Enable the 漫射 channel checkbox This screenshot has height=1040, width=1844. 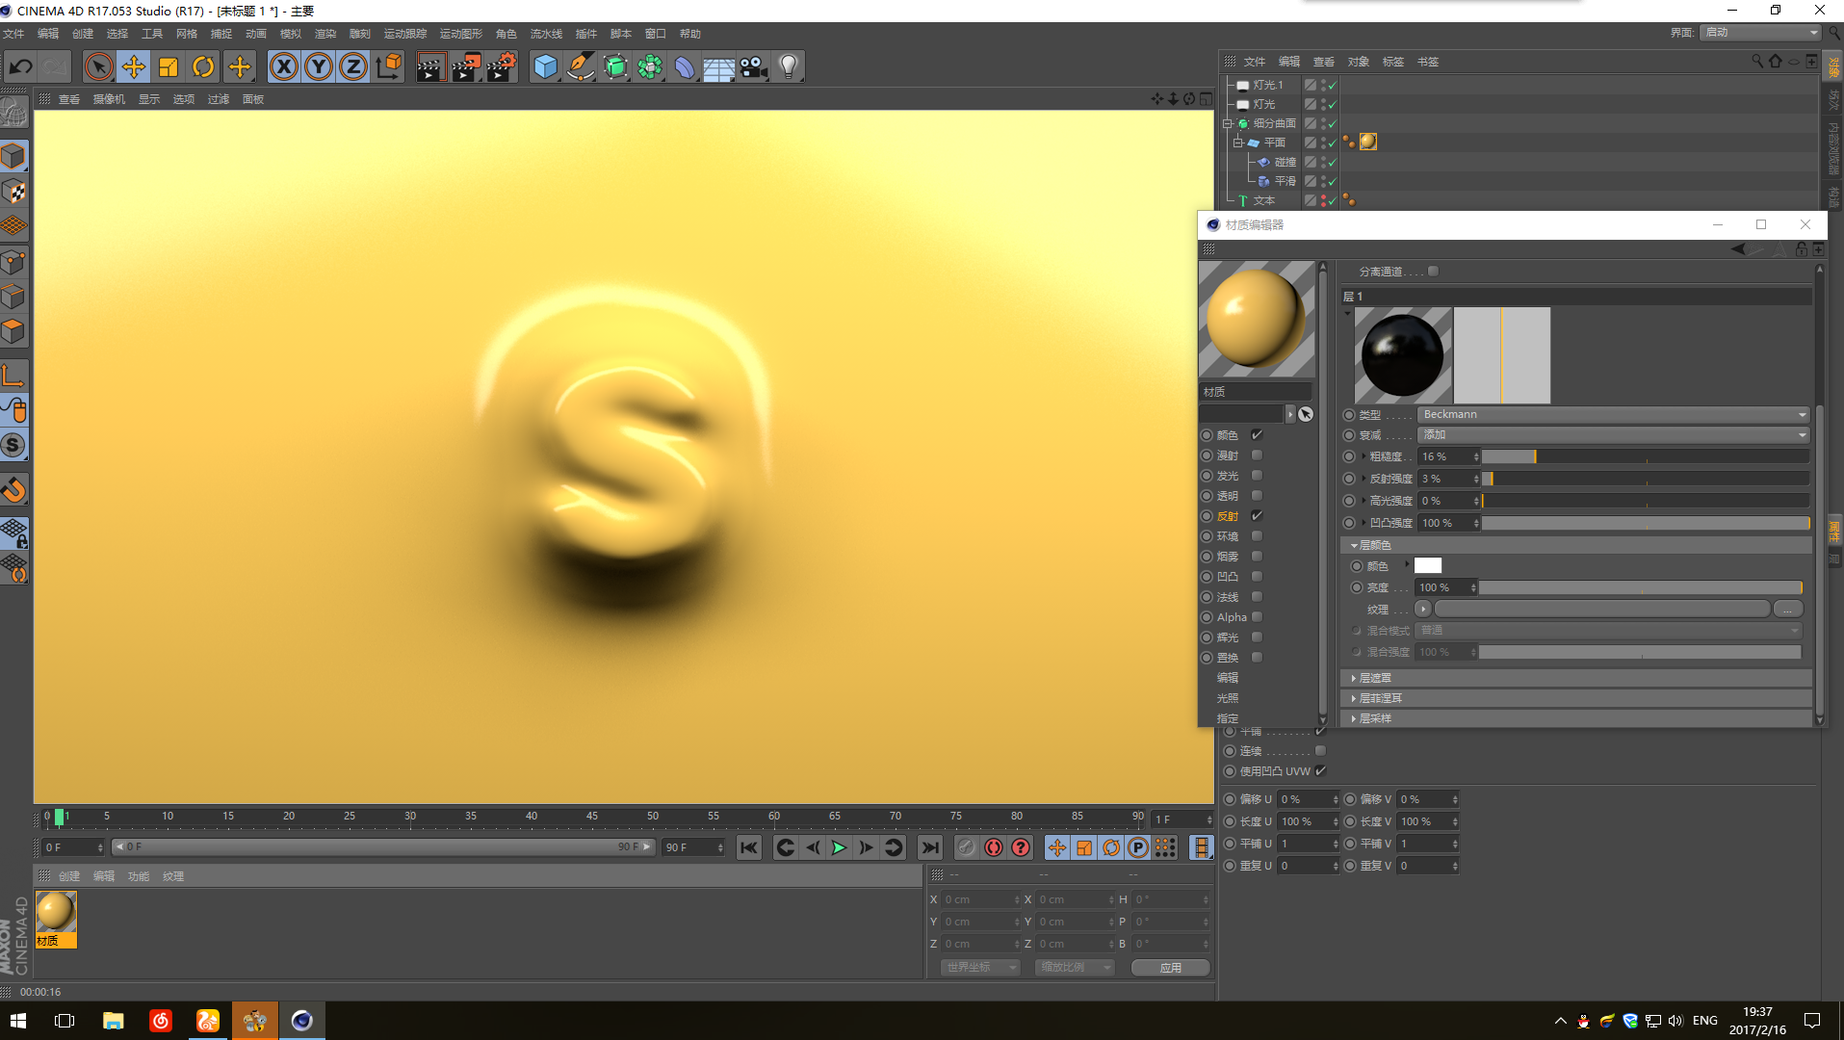1257,455
